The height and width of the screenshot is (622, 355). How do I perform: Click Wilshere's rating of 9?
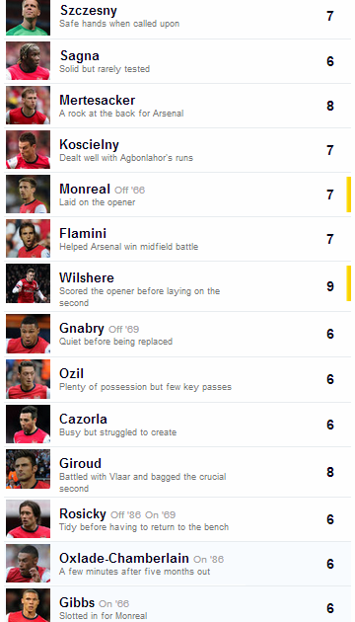pyautogui.click(x=330, y=286)
